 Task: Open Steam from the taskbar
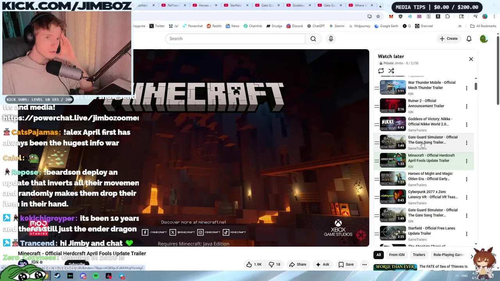click(x=57, y=276)
